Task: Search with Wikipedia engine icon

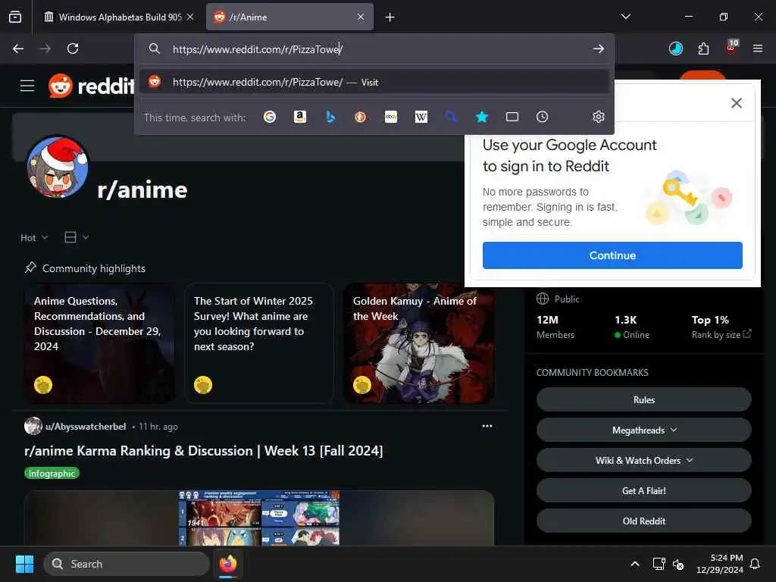Action: (x=421, y=117)
